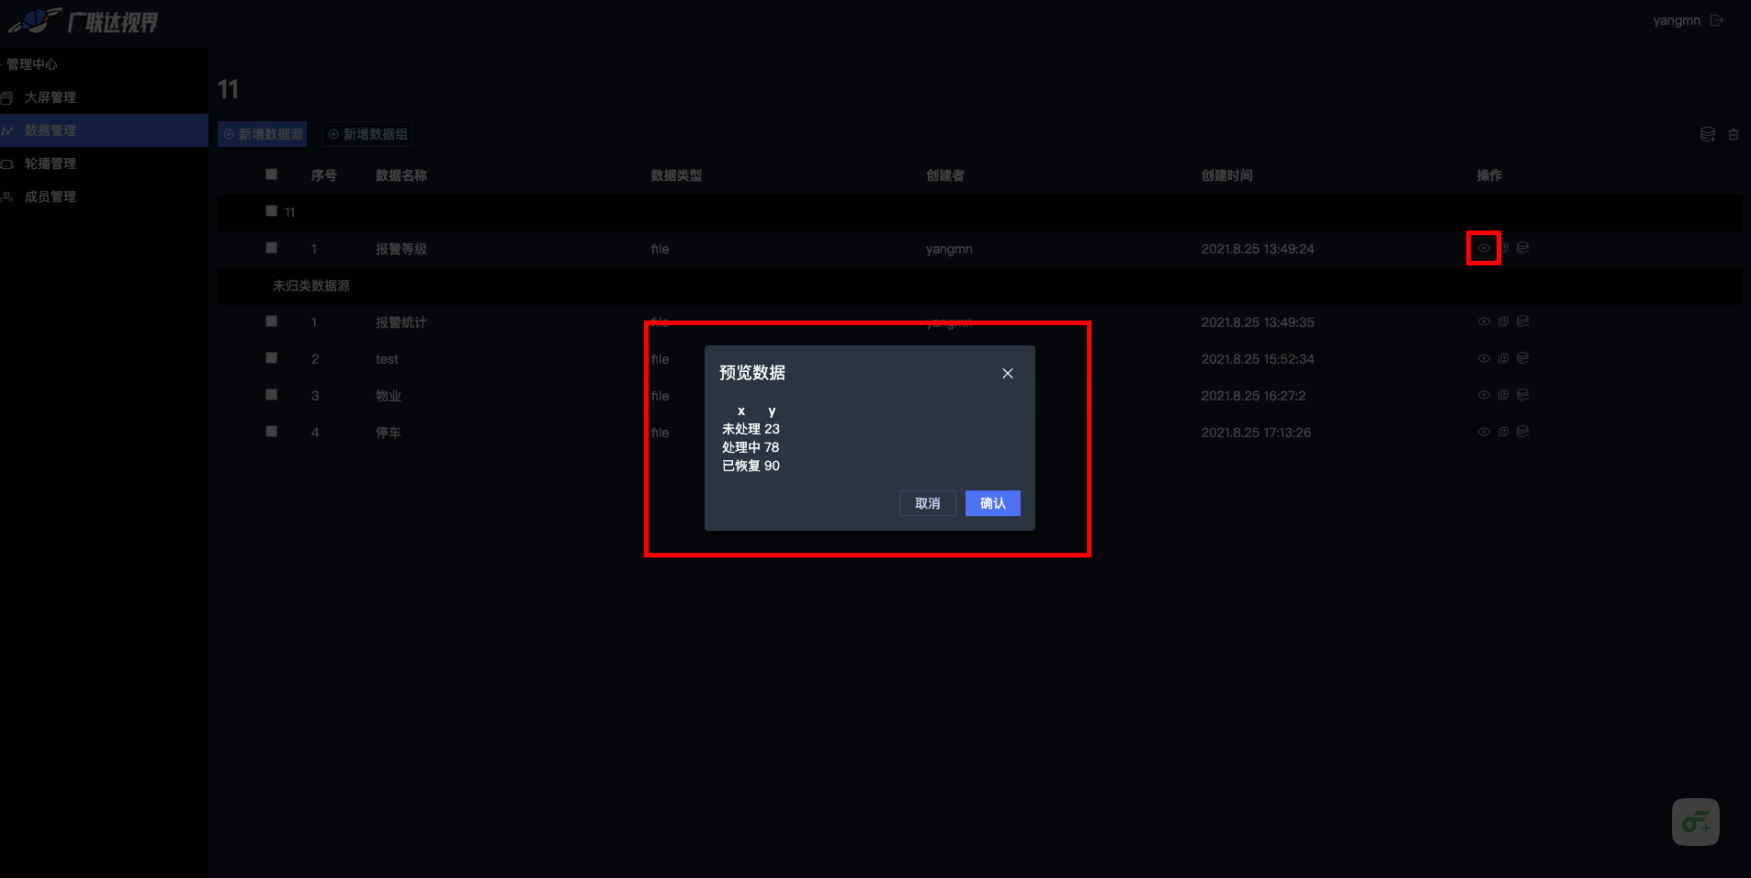Click the trash delete icon above the table

(1734, 134)
